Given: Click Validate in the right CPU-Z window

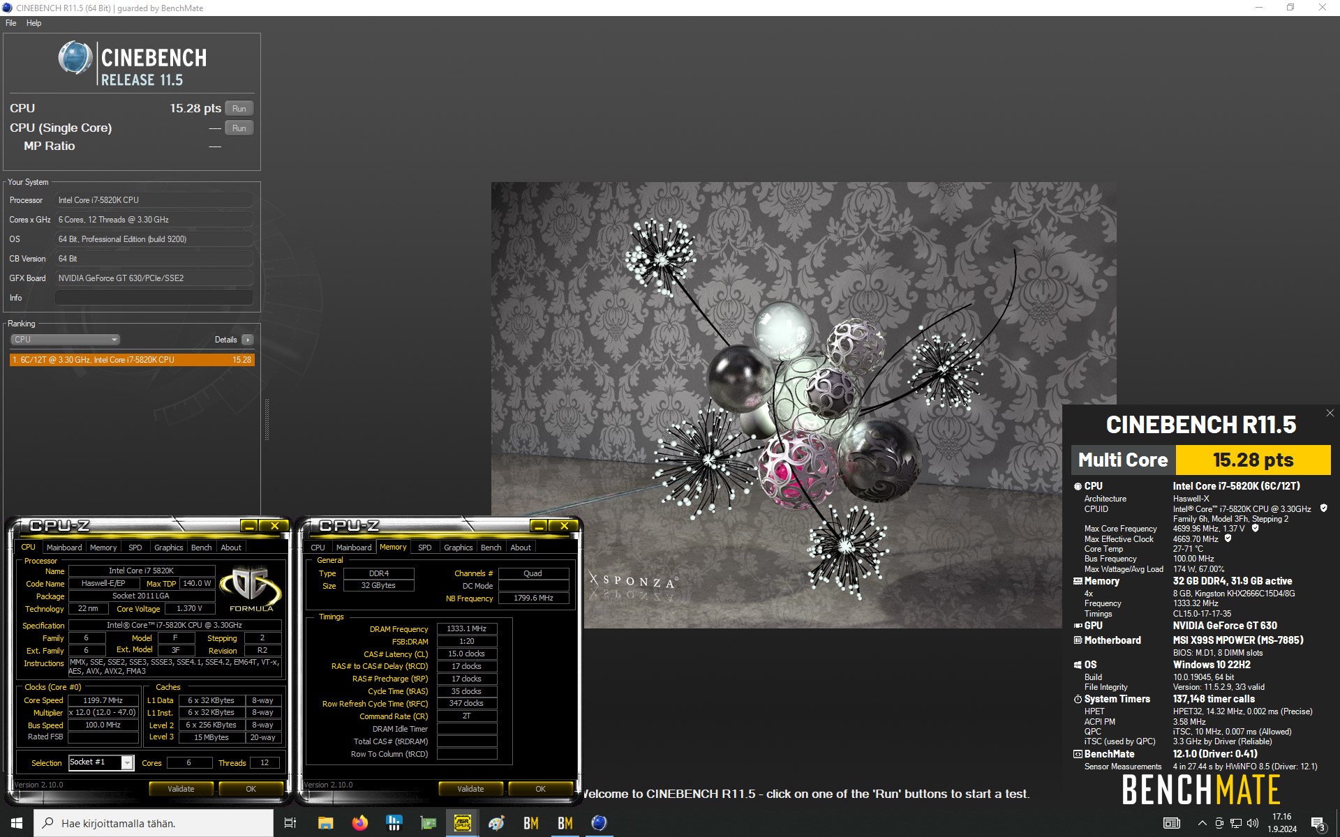Looking at the screenshot, I should [470, 789].
